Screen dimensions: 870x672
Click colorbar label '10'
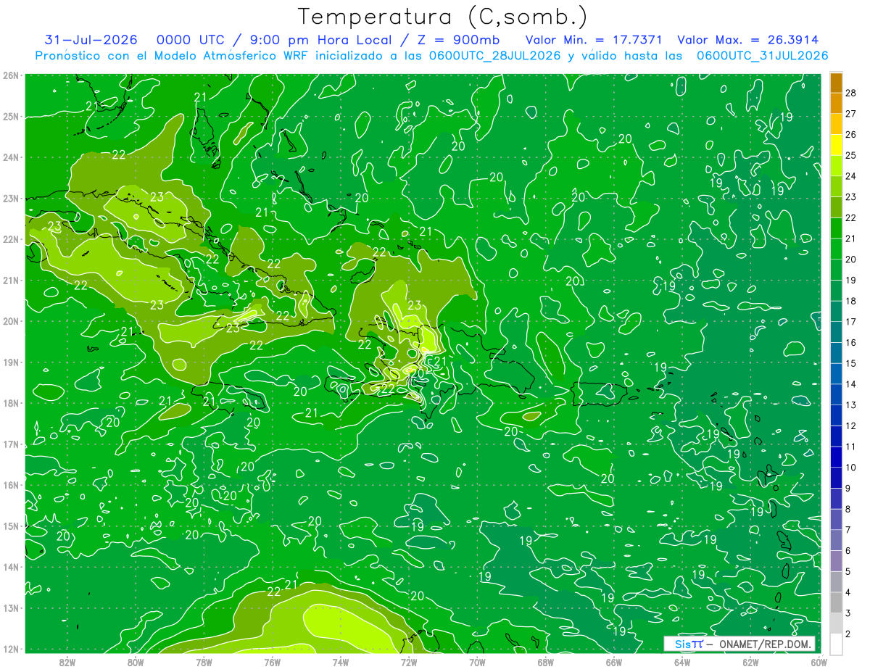point(850,468)
